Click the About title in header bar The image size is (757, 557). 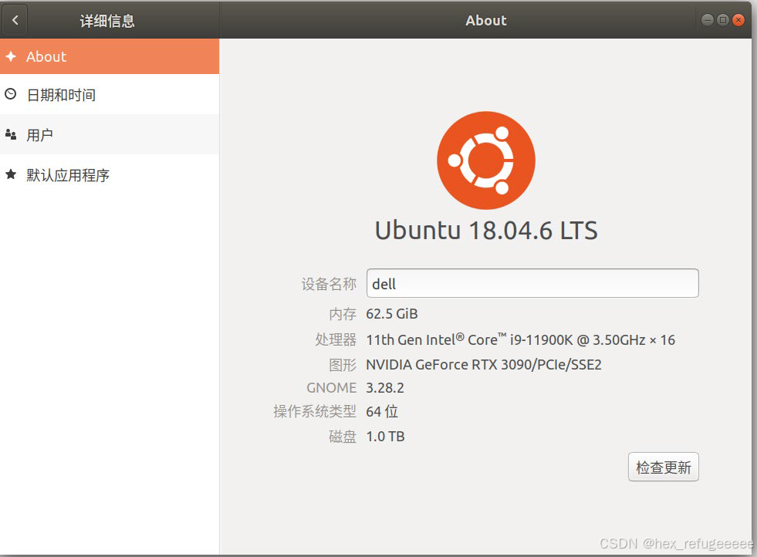click(485, 20)
